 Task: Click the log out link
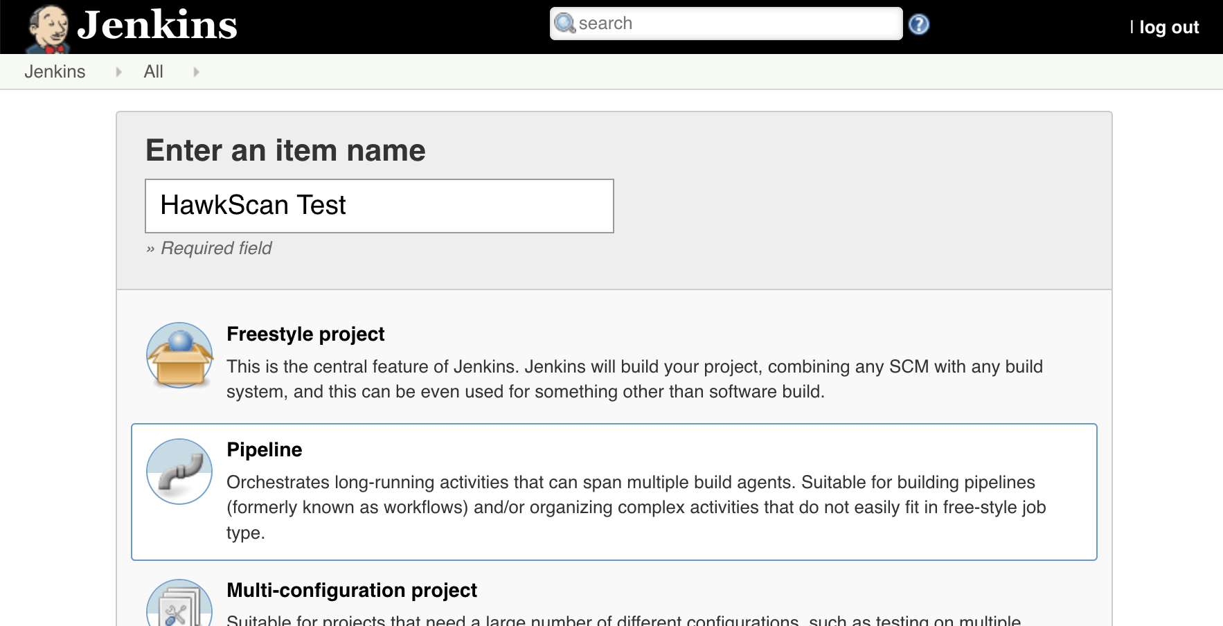pos(1170,27)
